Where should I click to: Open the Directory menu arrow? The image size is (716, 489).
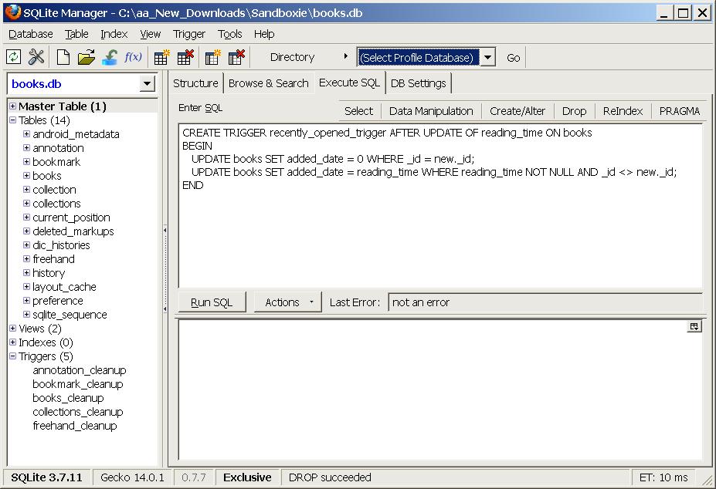click(346, 56)
